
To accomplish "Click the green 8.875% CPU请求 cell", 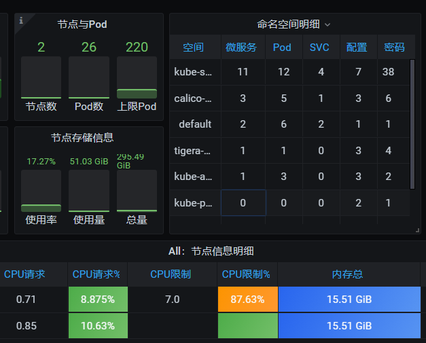I will [98, 300].
